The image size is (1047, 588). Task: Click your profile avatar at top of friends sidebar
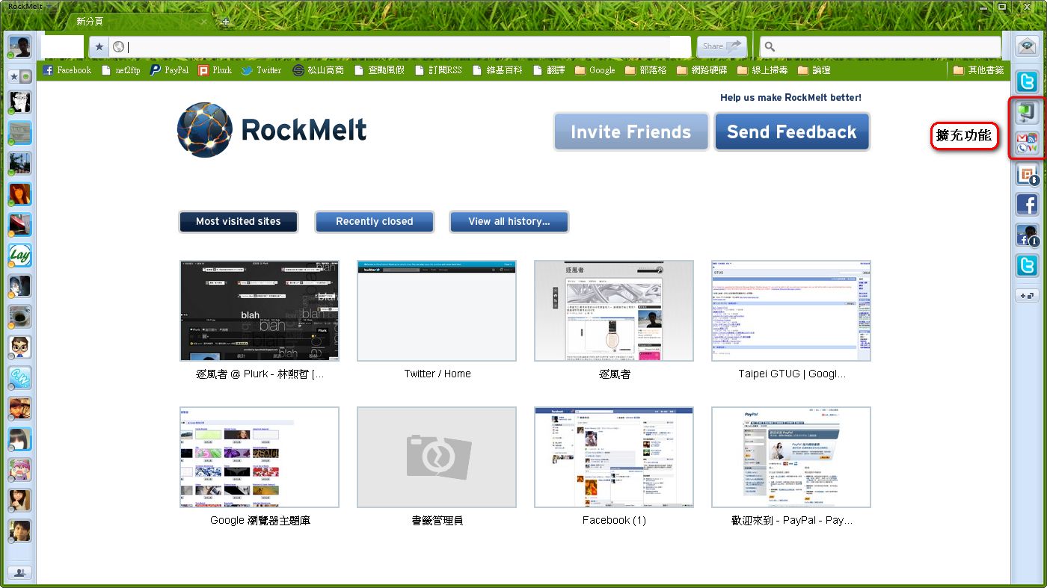coord(19,46)
